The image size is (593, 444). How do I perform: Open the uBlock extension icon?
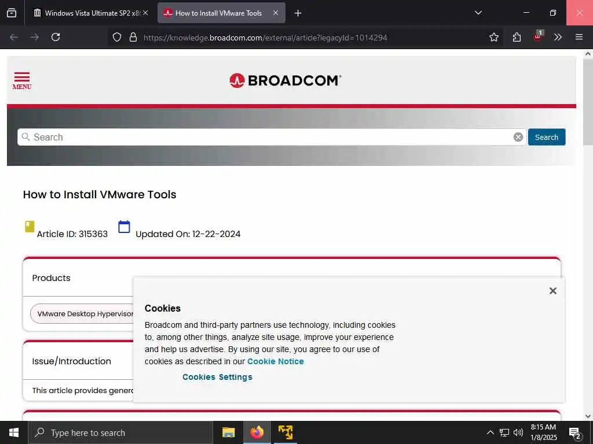[x=538, y=36]
